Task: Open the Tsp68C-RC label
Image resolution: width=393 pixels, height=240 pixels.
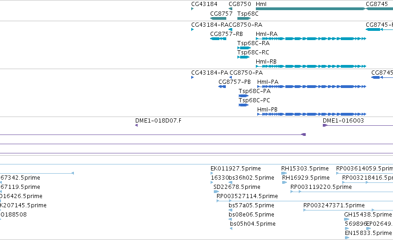Action: coord(253,53)
